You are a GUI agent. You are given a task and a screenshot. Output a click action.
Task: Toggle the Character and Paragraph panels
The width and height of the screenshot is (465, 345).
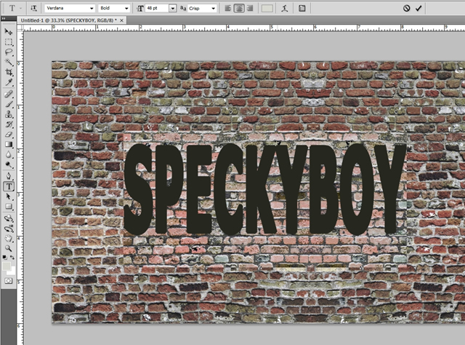302,8
